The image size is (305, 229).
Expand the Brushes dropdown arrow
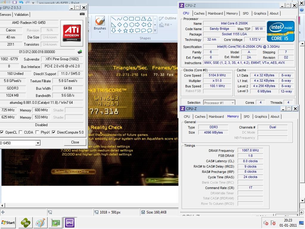coord(100,32)
